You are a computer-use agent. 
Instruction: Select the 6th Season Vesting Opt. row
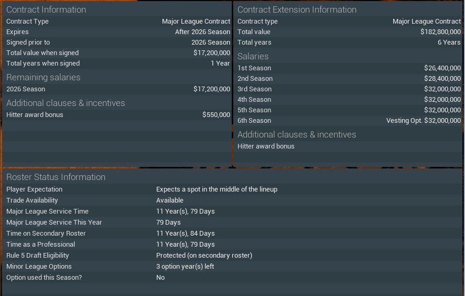349,121
